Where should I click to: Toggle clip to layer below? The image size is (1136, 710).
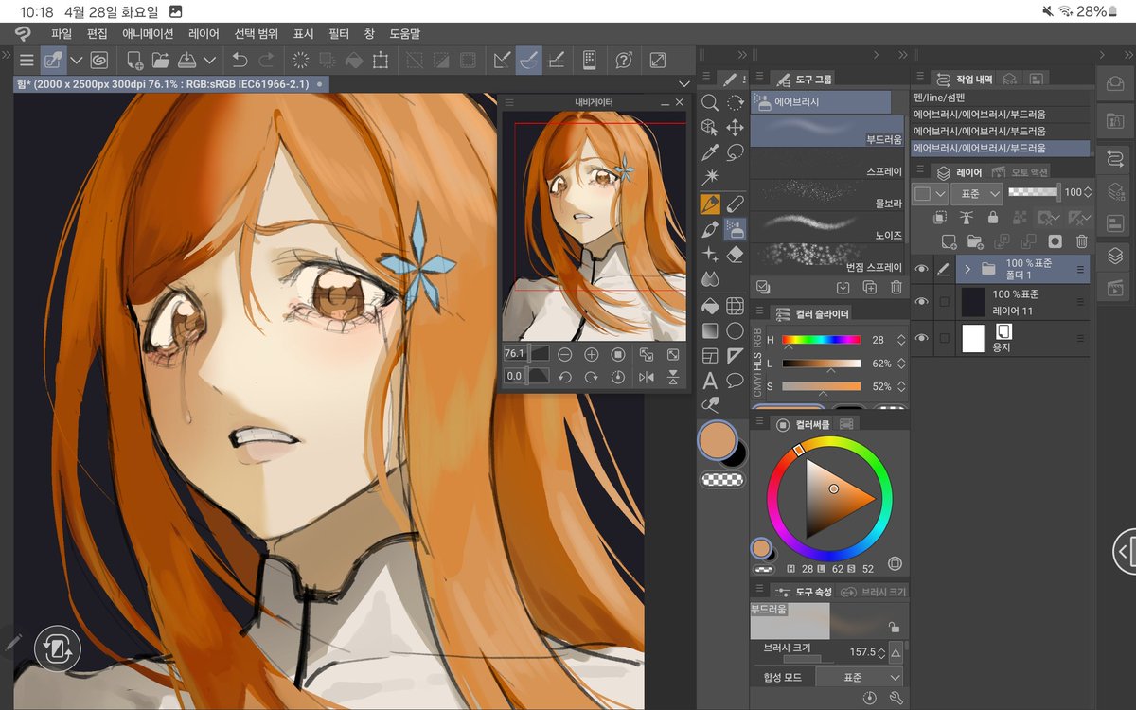coord(940,217)
